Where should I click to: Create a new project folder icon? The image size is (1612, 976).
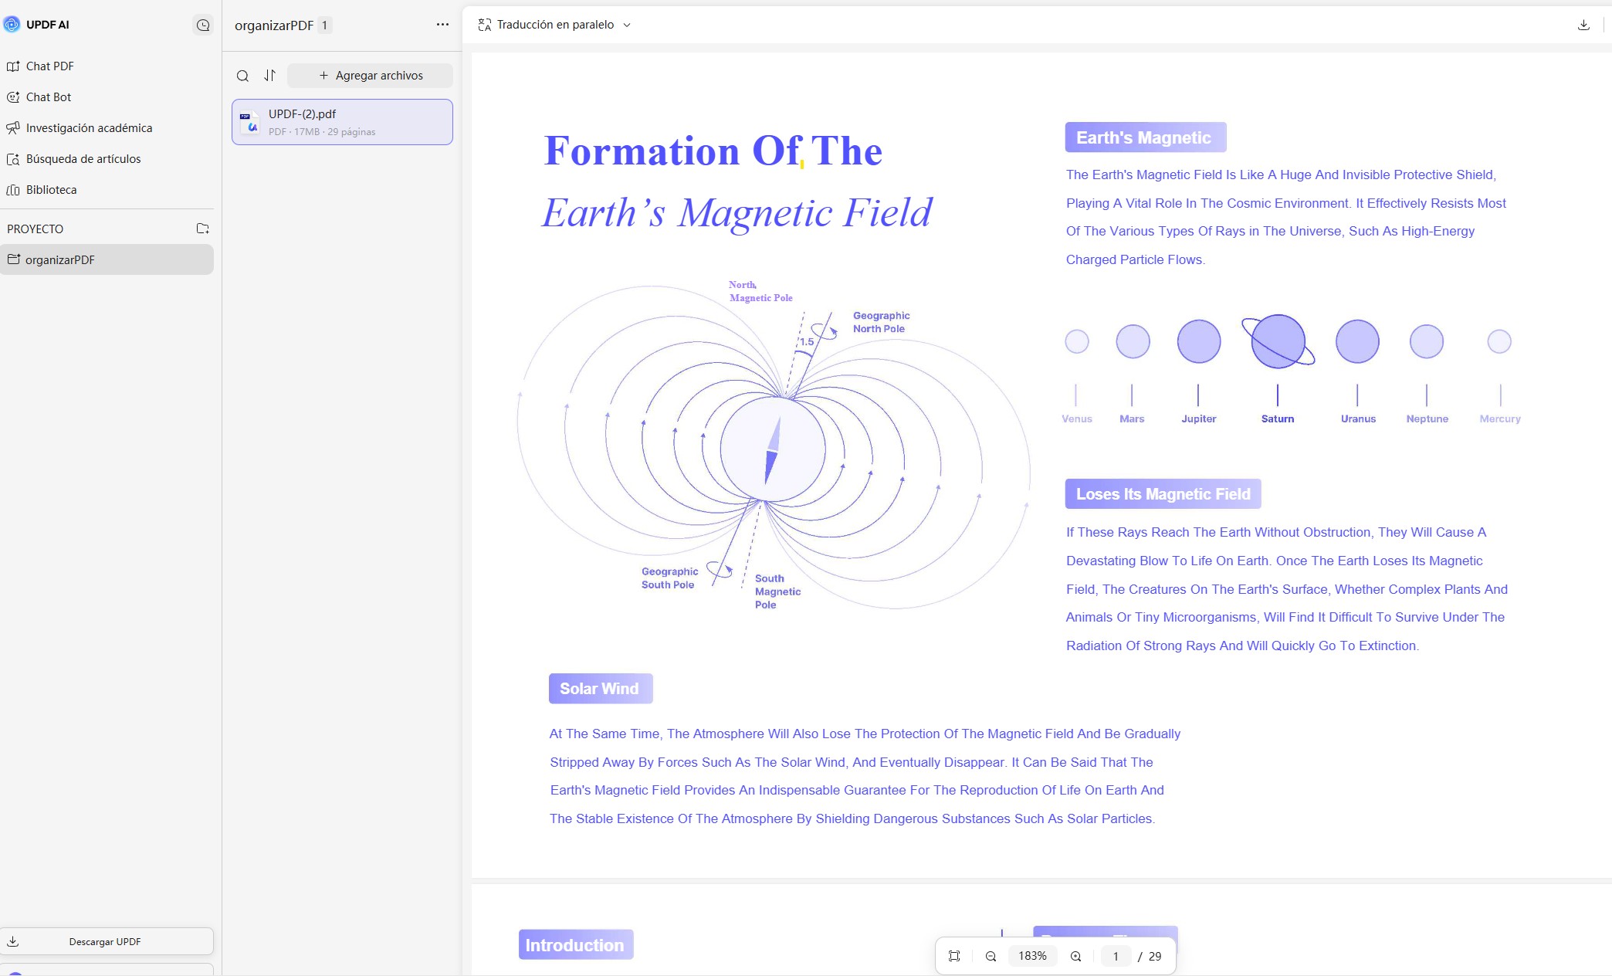pyautogui.click(x=202, y=229)
